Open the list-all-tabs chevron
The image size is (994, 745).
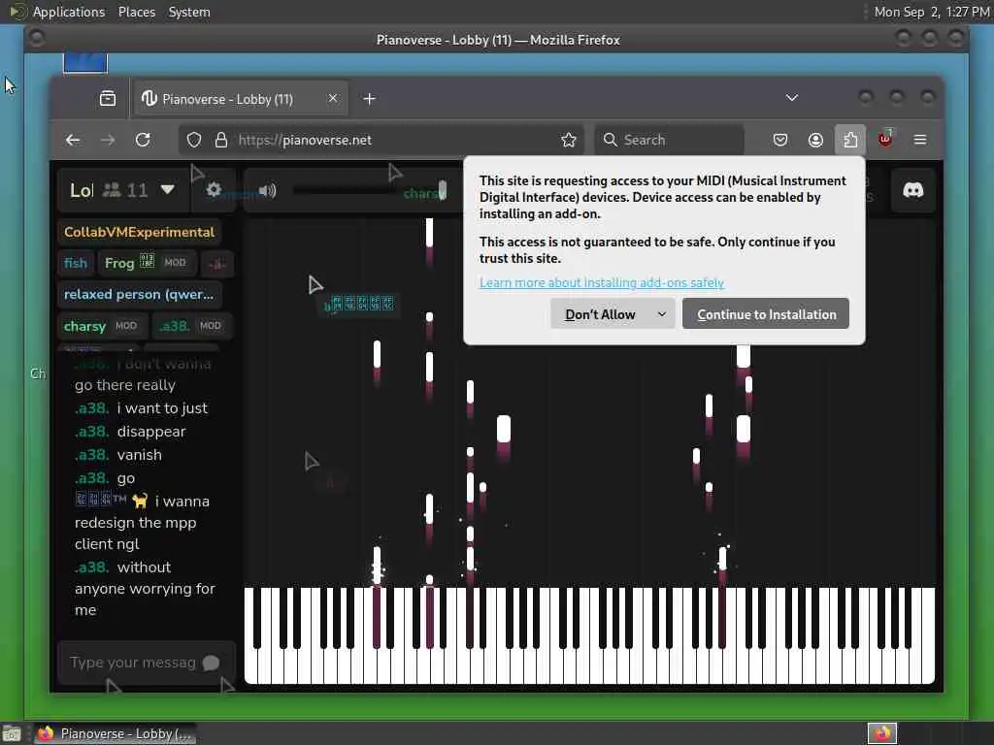tap(792, 98)
